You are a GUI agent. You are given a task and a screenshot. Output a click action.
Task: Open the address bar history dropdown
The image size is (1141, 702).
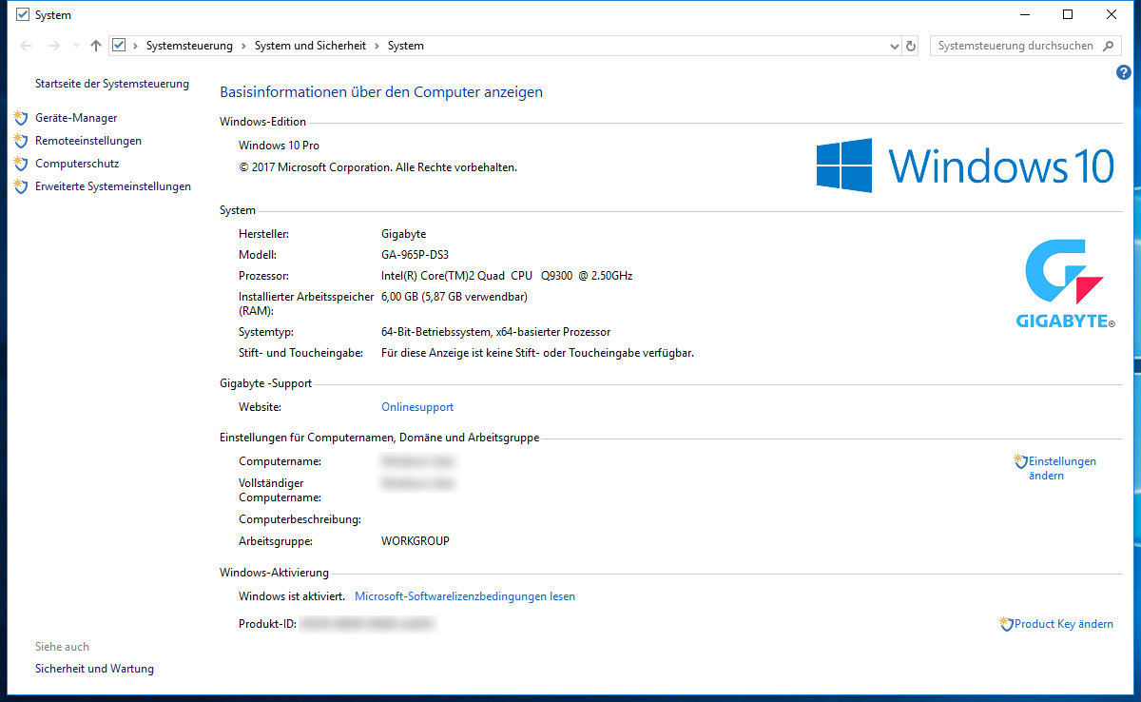click(x=894, y=46)
